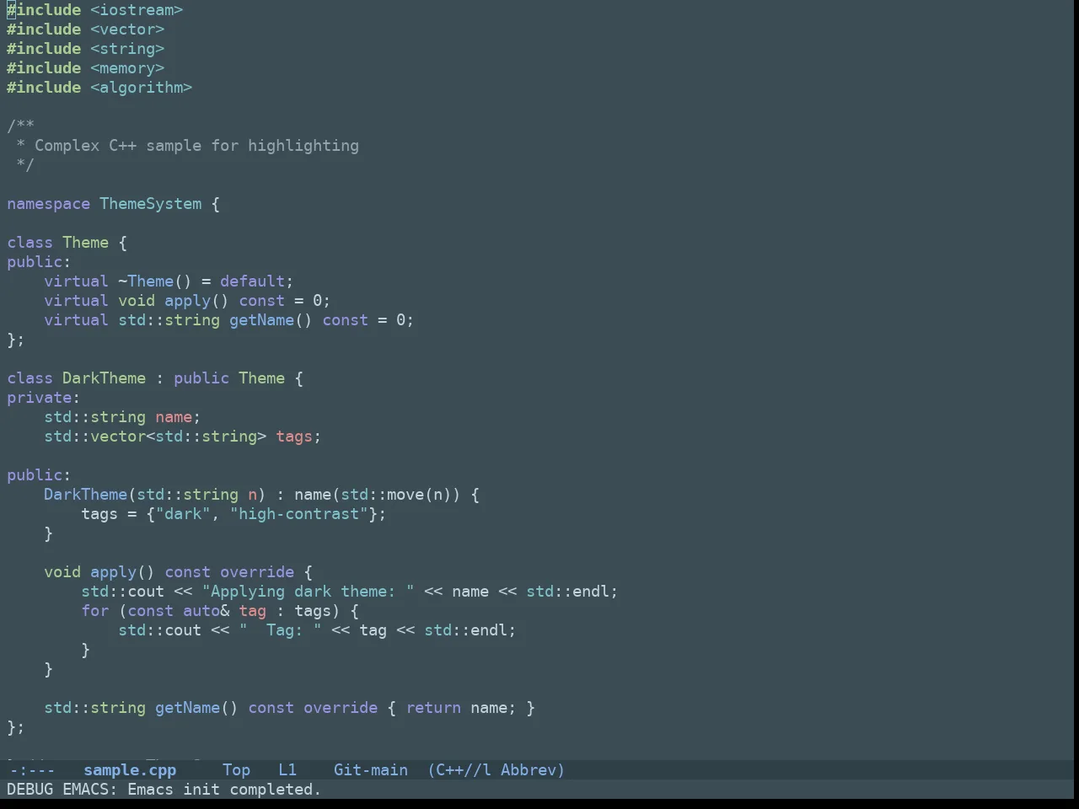Click the 'return' keyword
The image size is (1079, 809).
click(433, 708)
